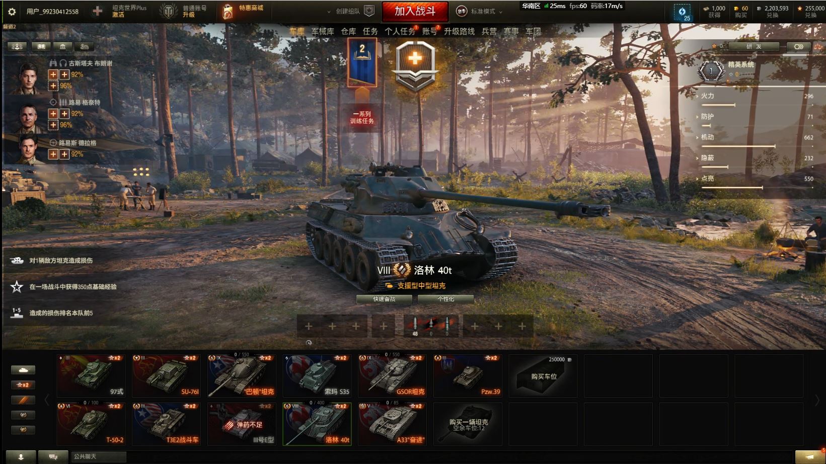Screen dimensions: 826x464
Task: Switch to the 仓库 tab
Action: 348,31
